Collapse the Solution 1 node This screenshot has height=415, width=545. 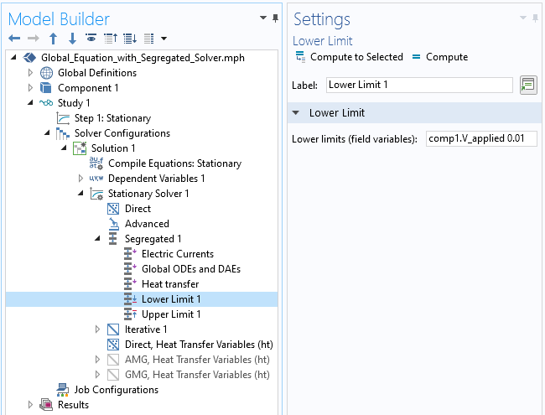point(64,148)
